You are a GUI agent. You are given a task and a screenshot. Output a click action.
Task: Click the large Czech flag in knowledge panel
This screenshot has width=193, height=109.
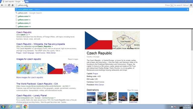99,40
